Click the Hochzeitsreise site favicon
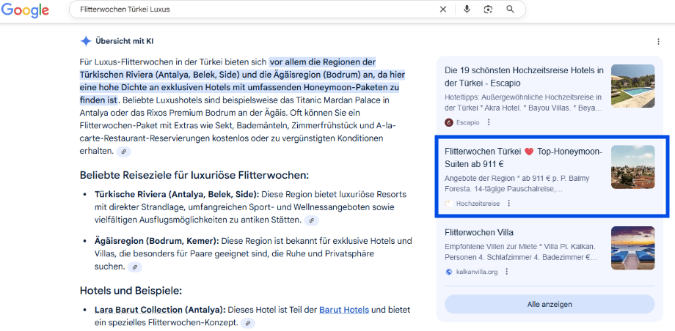 [448, 204]
